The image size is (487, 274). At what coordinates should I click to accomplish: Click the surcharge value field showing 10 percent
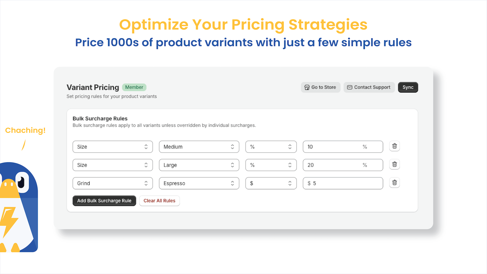(343, 147)
